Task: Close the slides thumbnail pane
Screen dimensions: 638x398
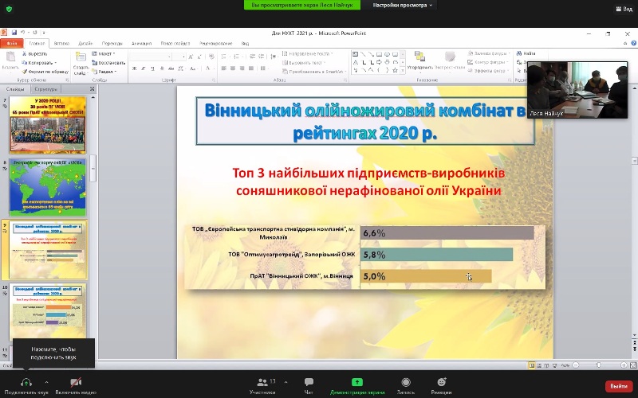Action: click(92, 88)
